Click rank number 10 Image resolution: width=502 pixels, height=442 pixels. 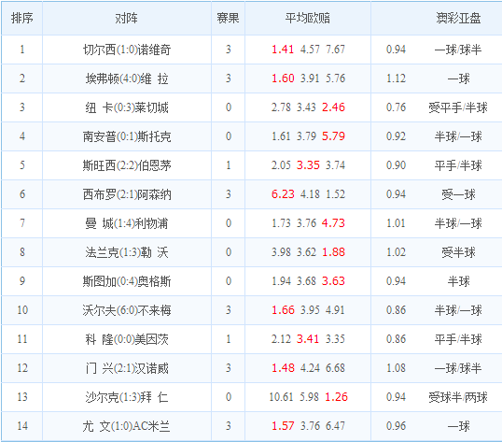pos(22,310)
